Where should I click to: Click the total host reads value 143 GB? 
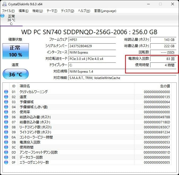coord(163,40)
